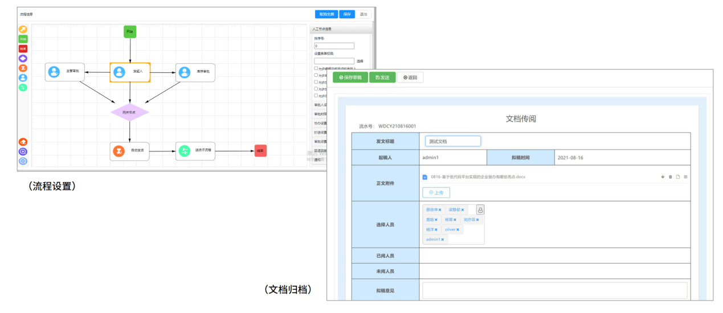Pick the red 结束 node in palette
Screen dimensions: 723x313
(23, 49)
